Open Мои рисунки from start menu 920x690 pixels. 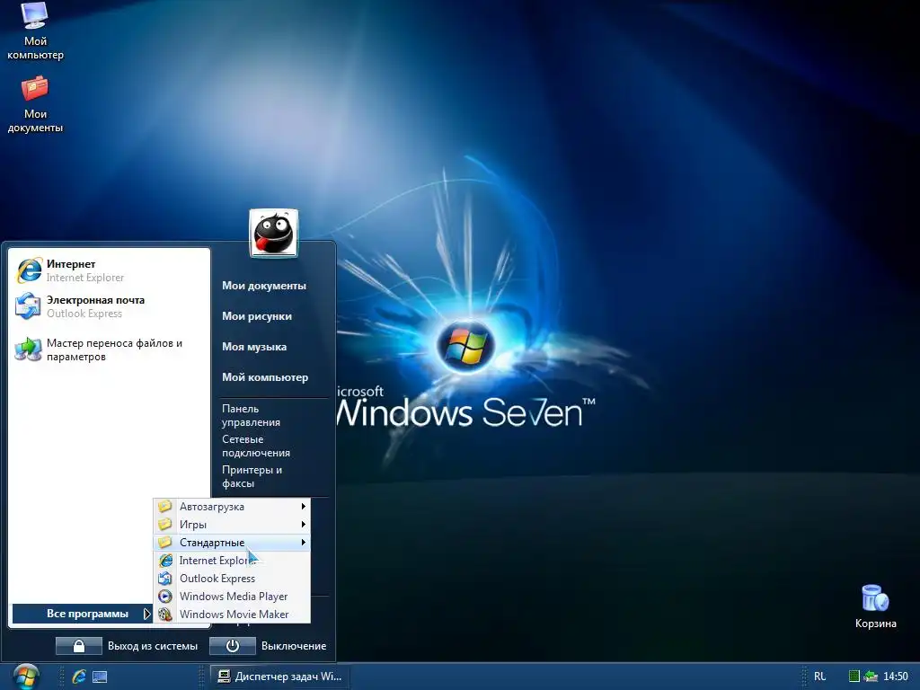[x=257, y=316]
